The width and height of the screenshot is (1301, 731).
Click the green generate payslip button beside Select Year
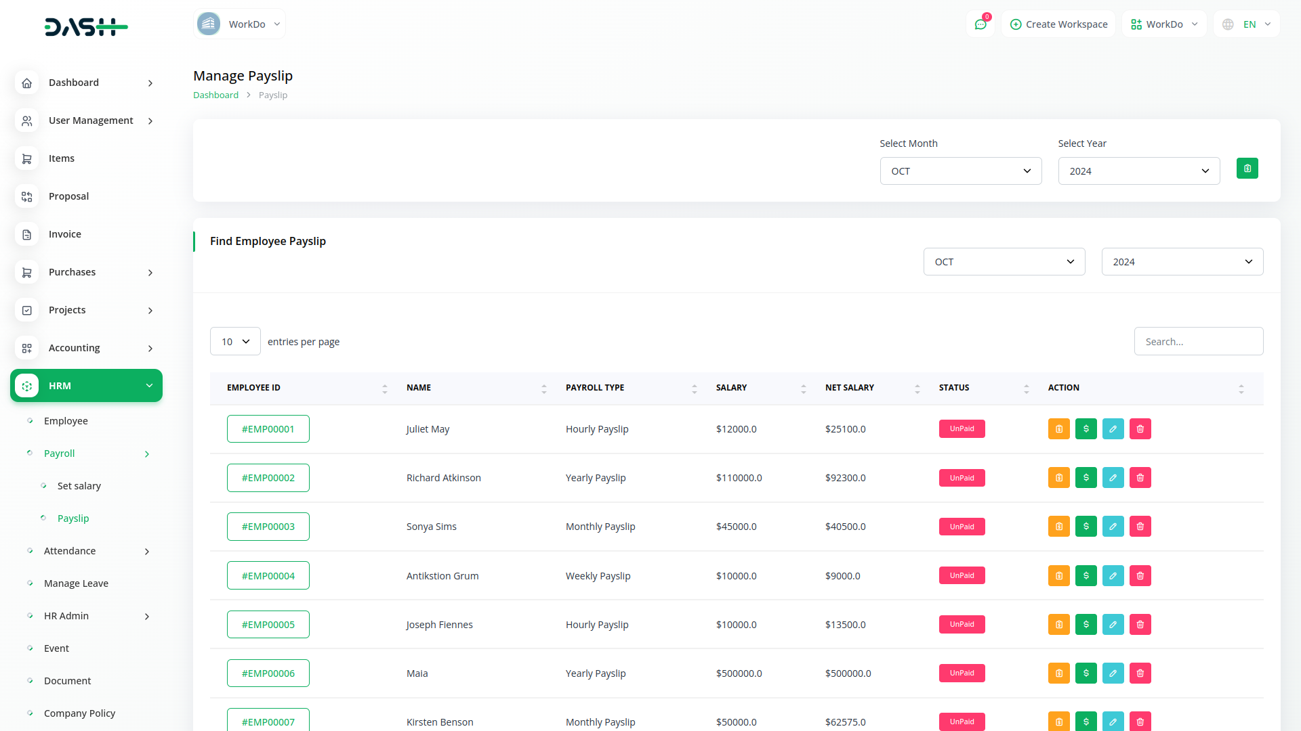1247,168
